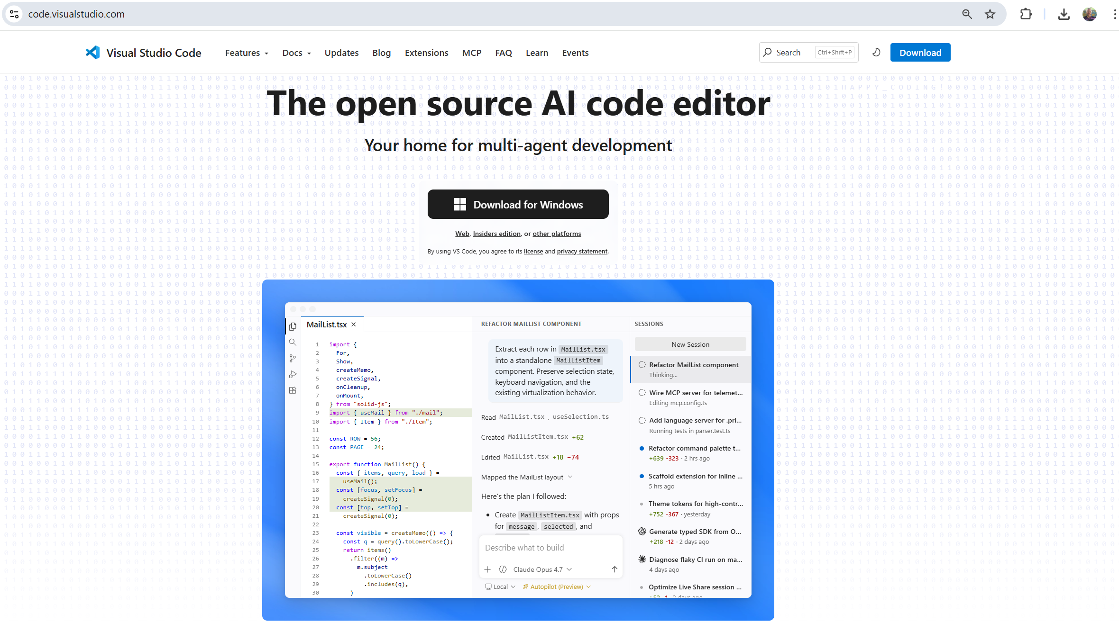Expand the Features dropdown menu
Screen dimensions: 1119x623
click(247, 53)
